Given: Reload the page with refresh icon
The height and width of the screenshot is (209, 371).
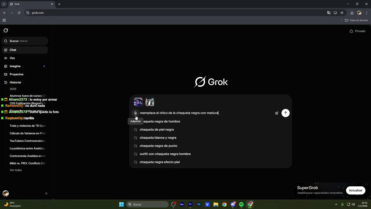Looking at the screenshot, I should click(x=19, y=13).
